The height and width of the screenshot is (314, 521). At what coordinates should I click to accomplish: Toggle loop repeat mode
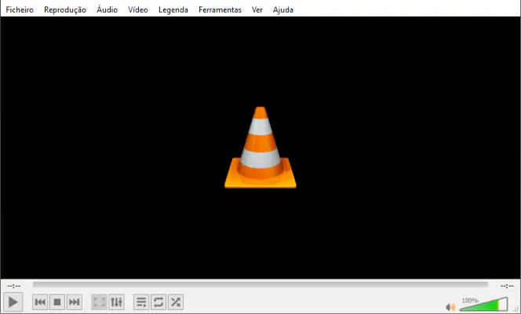pos(158,302)
